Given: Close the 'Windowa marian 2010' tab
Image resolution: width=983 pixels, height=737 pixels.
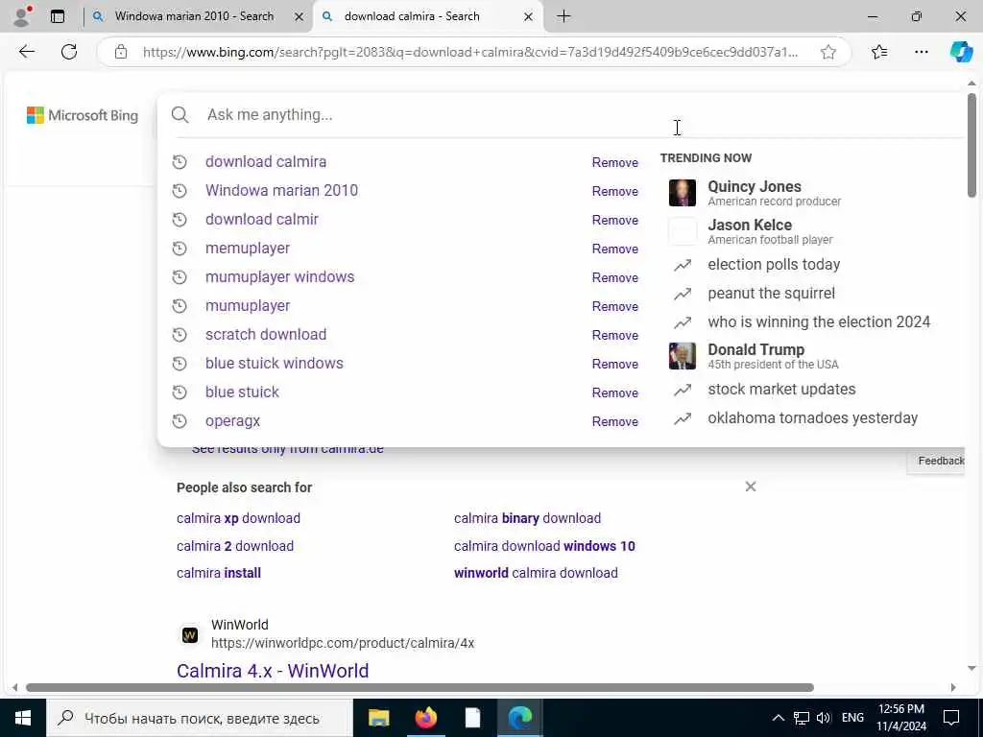Looking at the screenshot, I should (x=300, y=17).
